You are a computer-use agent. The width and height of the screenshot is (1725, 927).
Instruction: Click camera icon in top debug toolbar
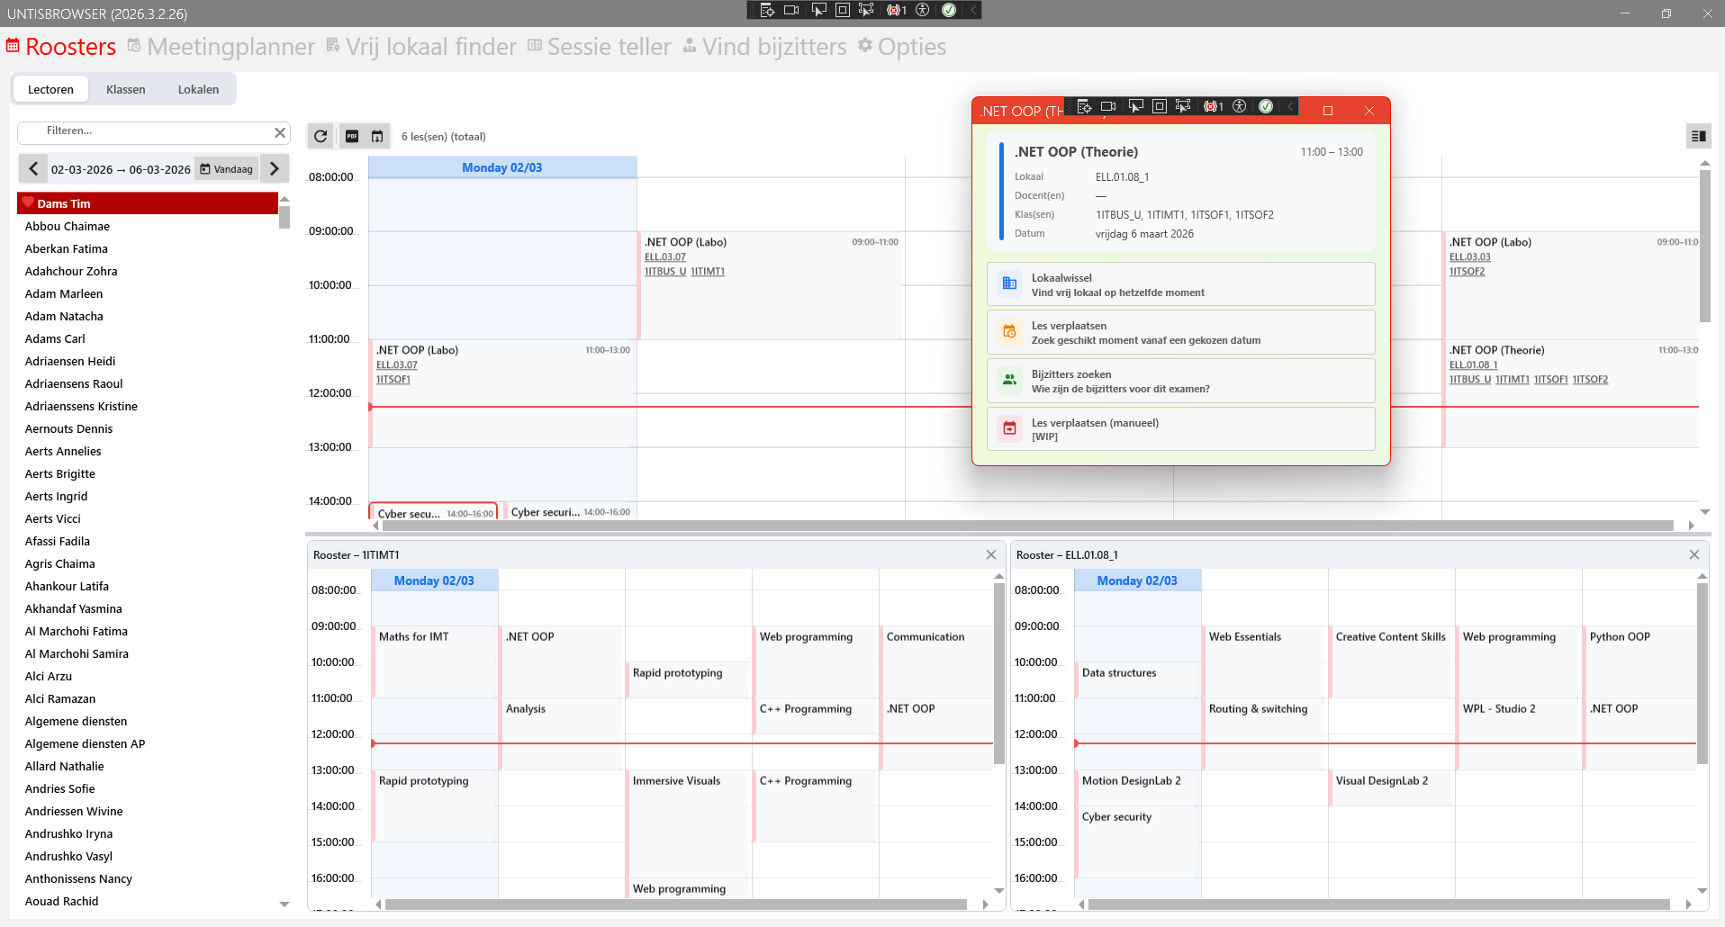791,10
